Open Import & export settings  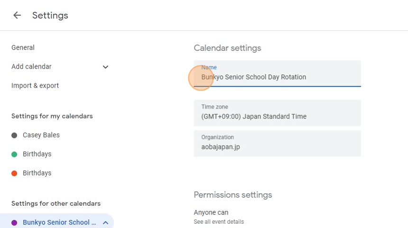pyautogui.click(x=35, y=86)
